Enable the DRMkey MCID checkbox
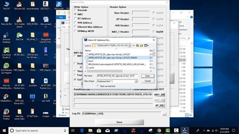The image size is (239, 134). (x=75, y=31)
